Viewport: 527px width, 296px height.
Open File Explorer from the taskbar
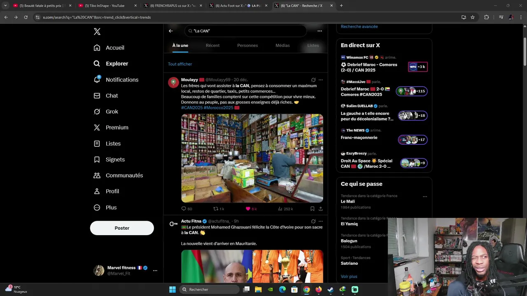[x=258, y=289]
